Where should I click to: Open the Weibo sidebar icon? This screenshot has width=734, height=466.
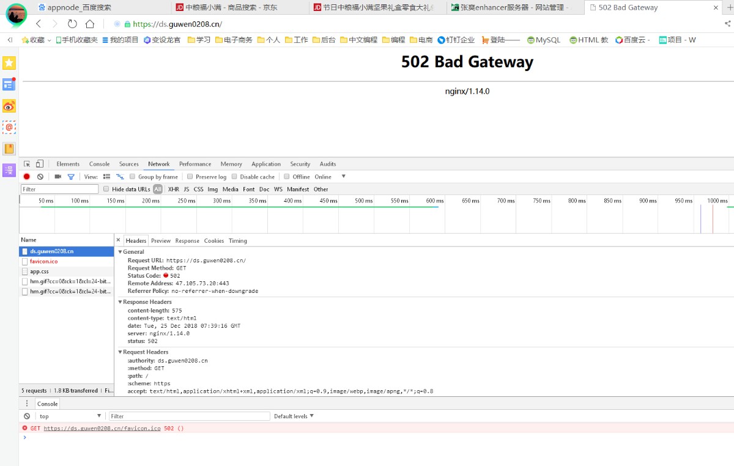(9, 106)
